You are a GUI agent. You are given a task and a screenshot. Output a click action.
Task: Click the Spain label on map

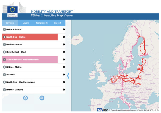(99, 104)
